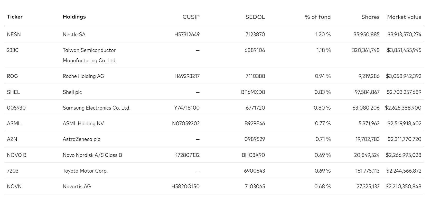Screen dimensions: 431x197
Task: Click the Market value column header
Action: tap(404, 17)
